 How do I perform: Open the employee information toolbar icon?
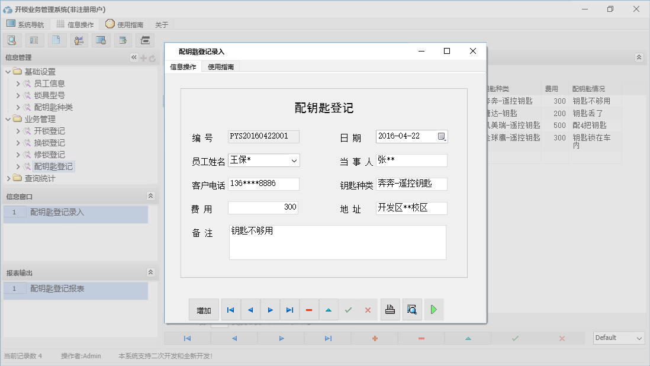pos(79,40)
